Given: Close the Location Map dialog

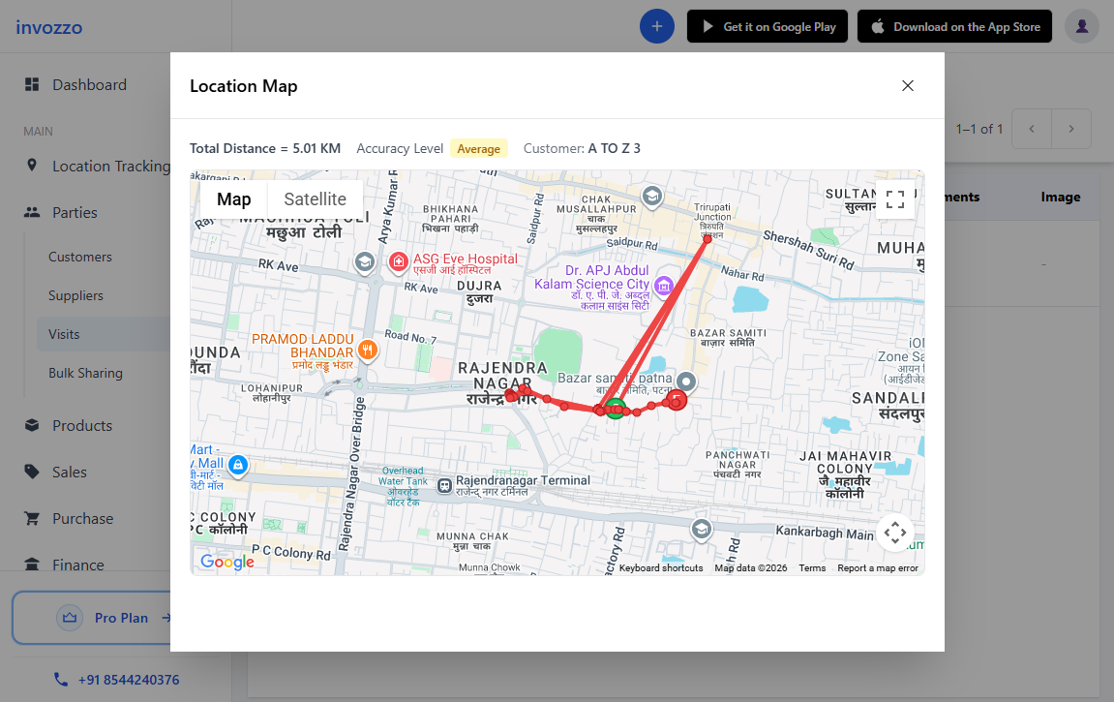Looking at the screenshot, I should (908, 86).
